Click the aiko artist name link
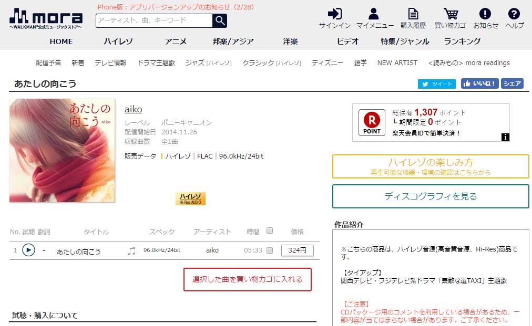The width and height of the screenshot is (532, 326). [134, 109]
